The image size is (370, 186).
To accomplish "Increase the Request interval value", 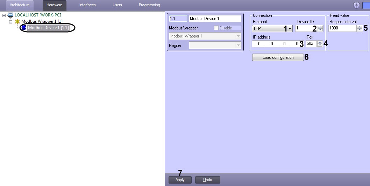I will [360, 27].
